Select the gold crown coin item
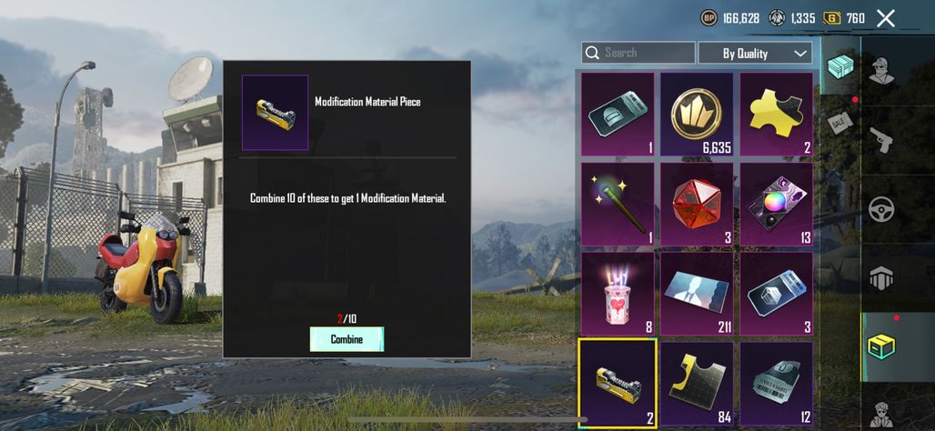The width and height of the screenshot is (935, 431). [x=697, y=115]
